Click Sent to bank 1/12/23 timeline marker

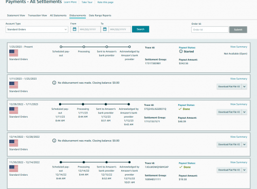click(x=106, y=104)
